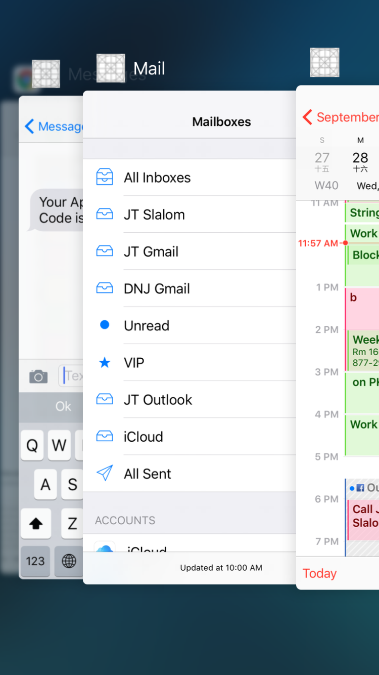Viewport: 379px width, 675px height.
Task: Open the on Ph event at 3 PM
Action: (362, 393)
